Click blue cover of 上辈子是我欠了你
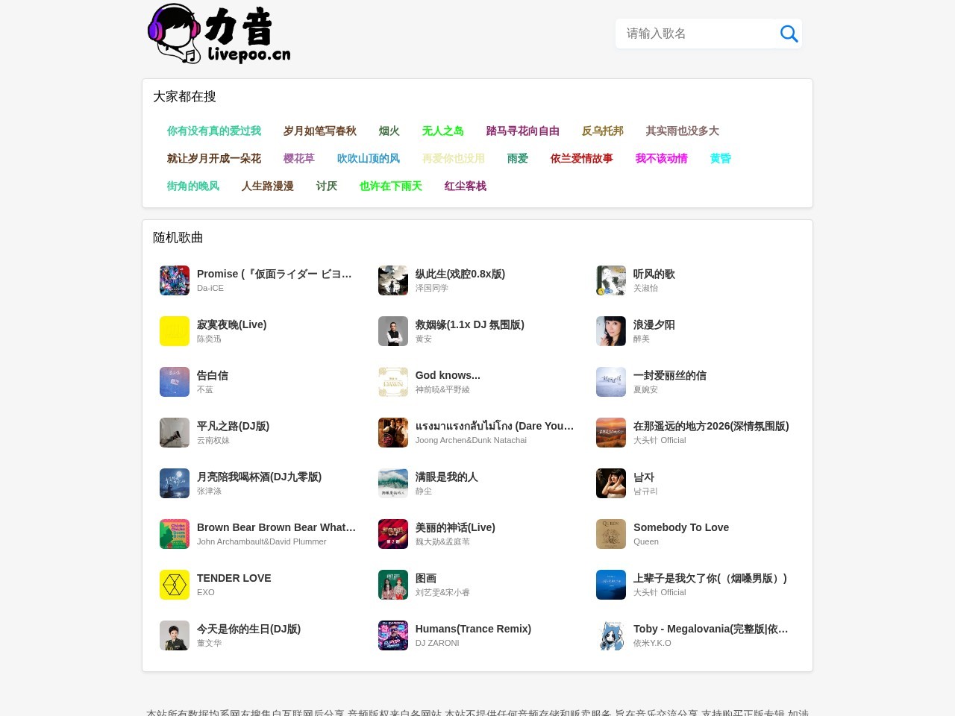The image size is (955, 716). (611, 585)
